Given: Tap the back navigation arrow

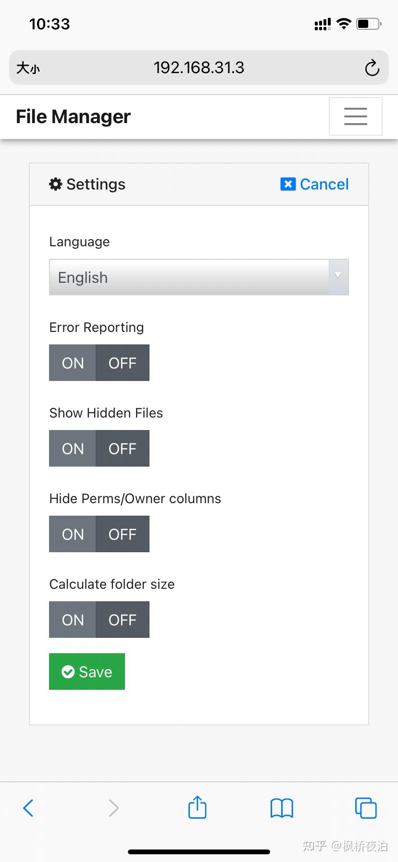Looking at the screenshot, I should (x=28, y=808).
